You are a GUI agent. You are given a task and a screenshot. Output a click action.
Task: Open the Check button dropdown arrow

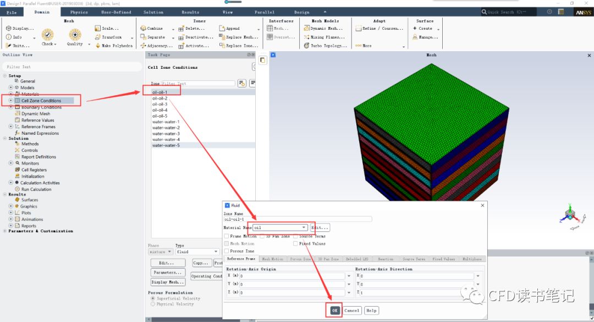pos(56,45)
